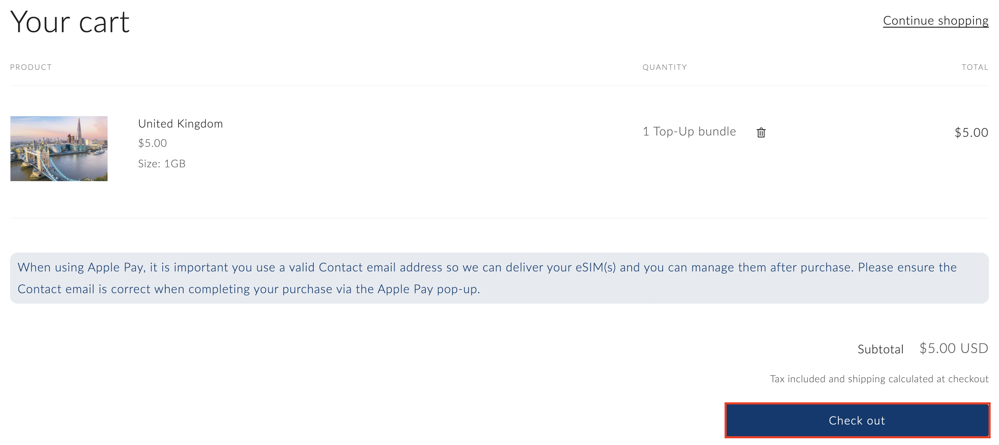Click the Tower Bridge product thumbnail

[x=59, y=148]
